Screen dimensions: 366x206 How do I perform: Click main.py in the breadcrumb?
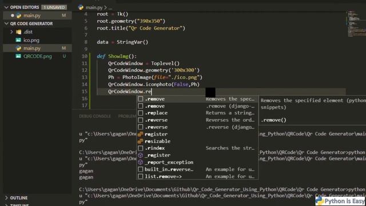click(94, 7)
